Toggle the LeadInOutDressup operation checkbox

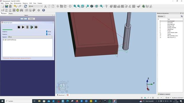pyautogui.click(x=3, y=40)
